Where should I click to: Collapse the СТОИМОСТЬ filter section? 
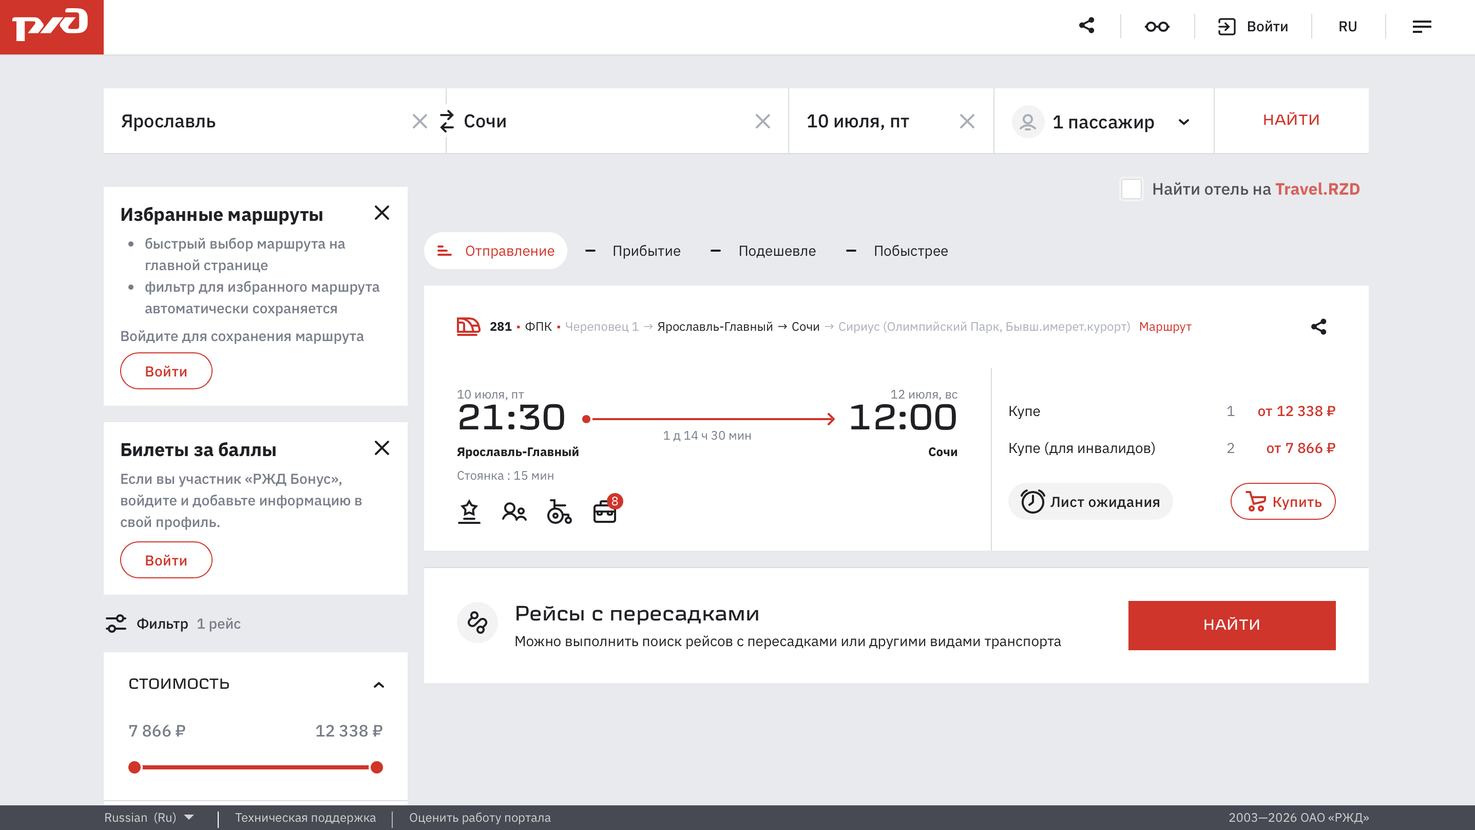click(x=378, y=685)
